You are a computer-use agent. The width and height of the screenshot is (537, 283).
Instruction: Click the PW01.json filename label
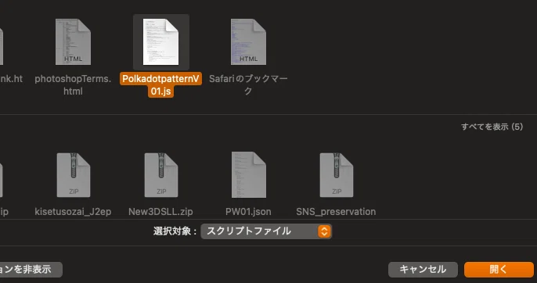click(x=248, y=212)
